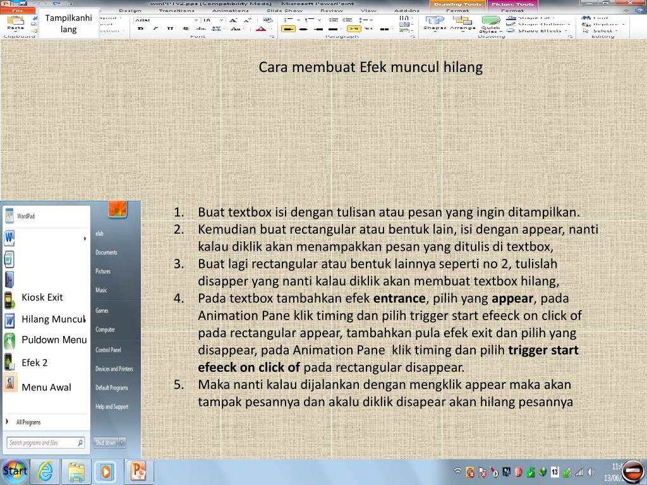647x485 pixels.
Task: Open the File tab
Action: pyautogui.click(x=18, y=10)
